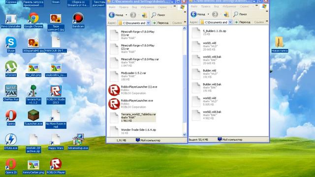Select KennyCerber.png image file on desktop
315x177 pixels.
[33, 167]
